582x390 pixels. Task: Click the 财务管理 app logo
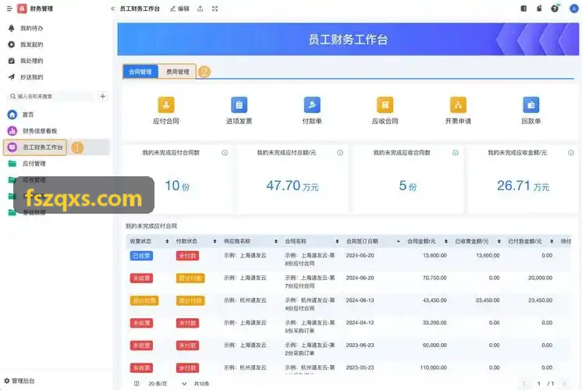(x=22, y=9)
